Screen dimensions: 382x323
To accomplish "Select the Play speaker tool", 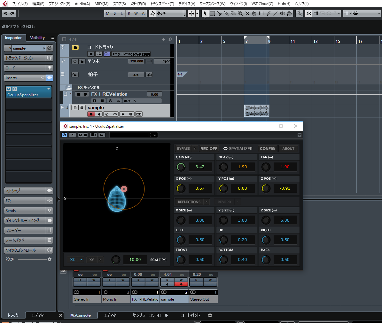I will (x=283, y=13).
